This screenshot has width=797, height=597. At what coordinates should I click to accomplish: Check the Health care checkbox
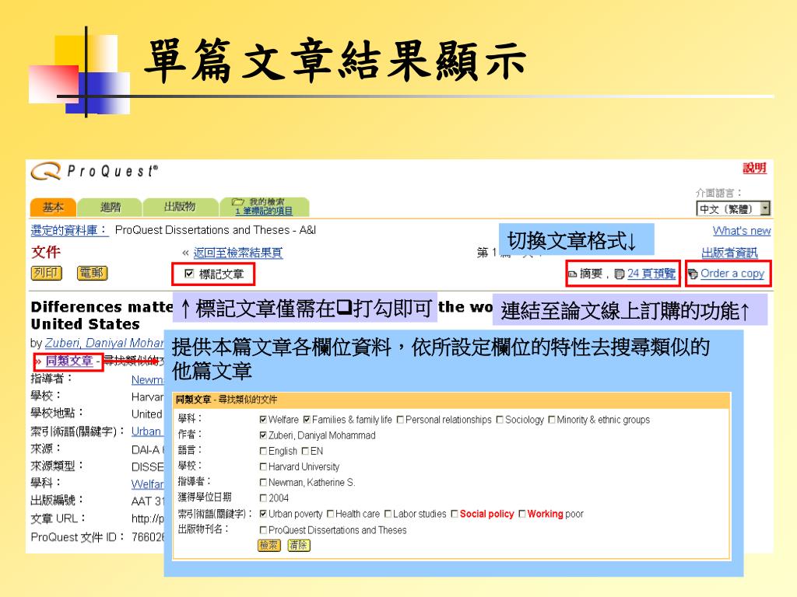[330, 515]
